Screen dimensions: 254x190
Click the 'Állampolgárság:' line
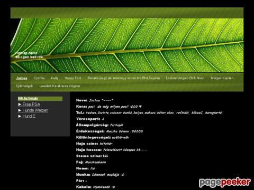[x=99, y=125]
